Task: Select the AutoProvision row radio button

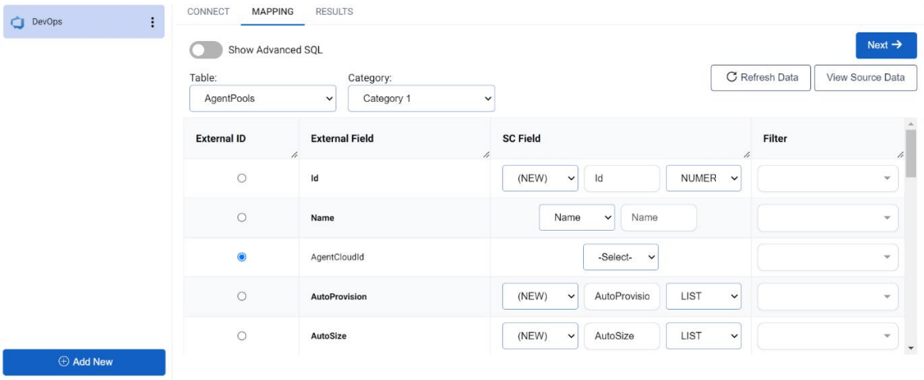Action: [x=242, y=296]
